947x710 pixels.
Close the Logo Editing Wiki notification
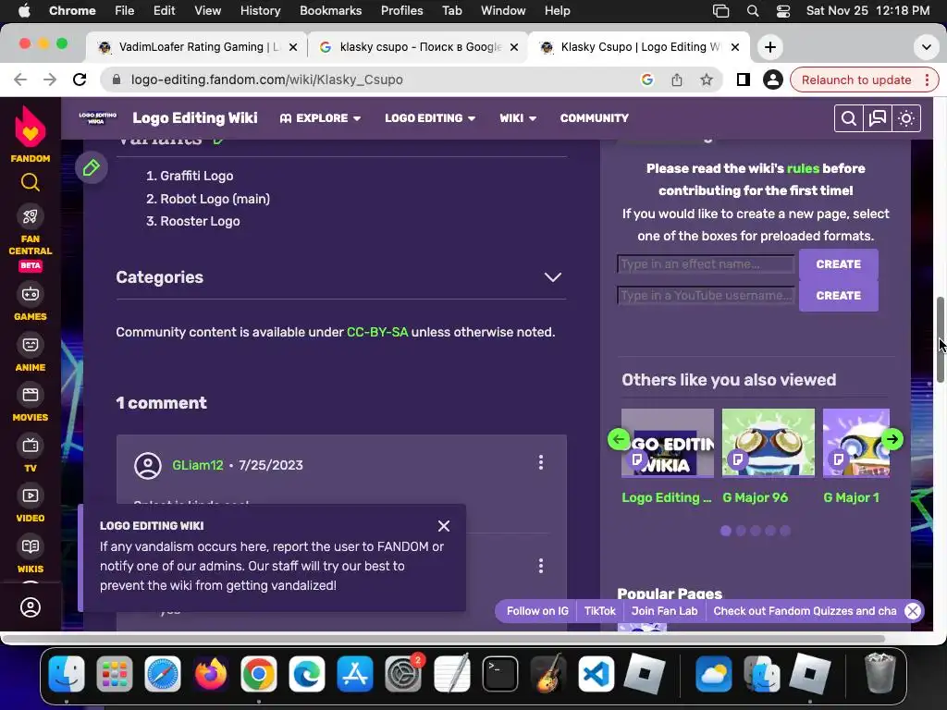point(444,526)
